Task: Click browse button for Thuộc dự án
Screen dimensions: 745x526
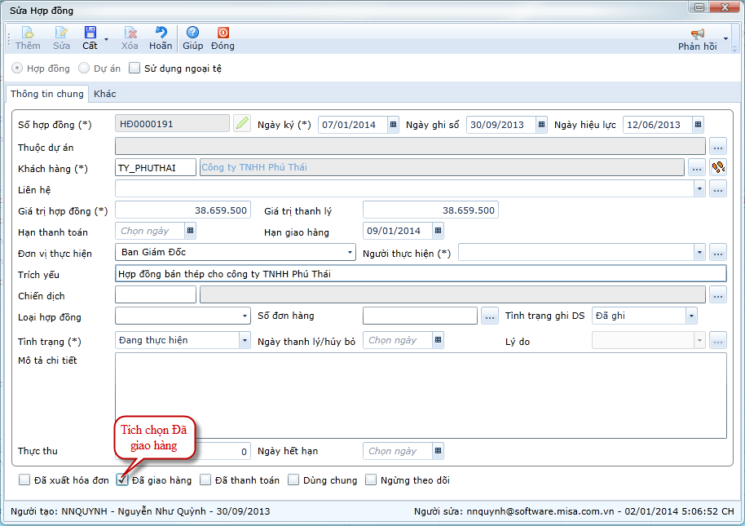Action: [x=717, y=147]
